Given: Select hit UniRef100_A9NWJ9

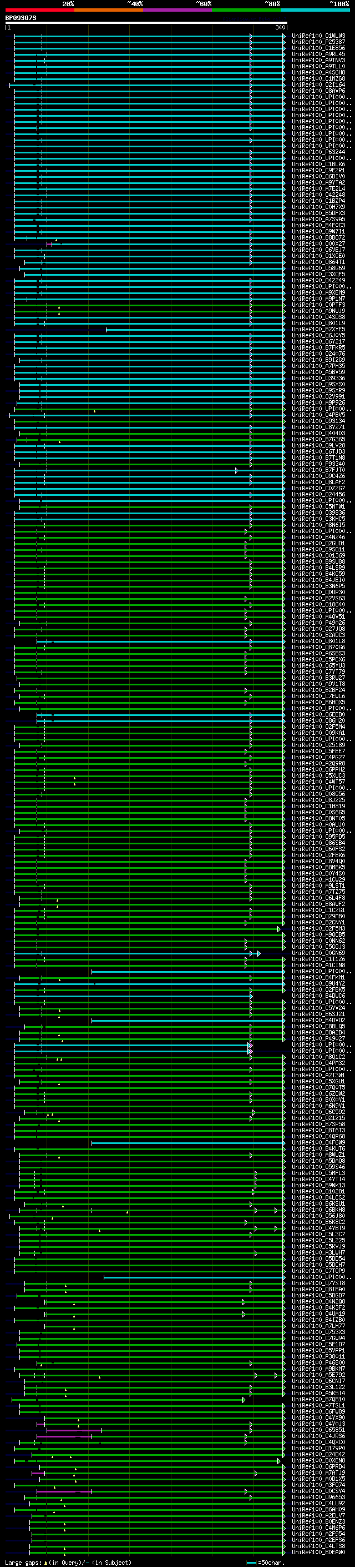Looking at the screenshot, I should tap(318, 311).
